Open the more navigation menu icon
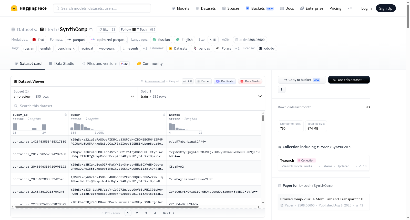 pyautogui.click(x=350, y=8)
